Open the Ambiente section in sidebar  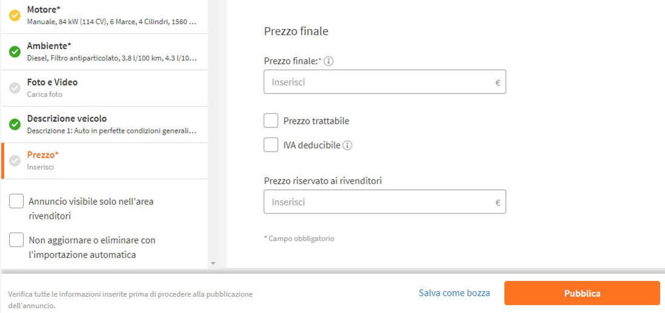(x=105, y=52)
